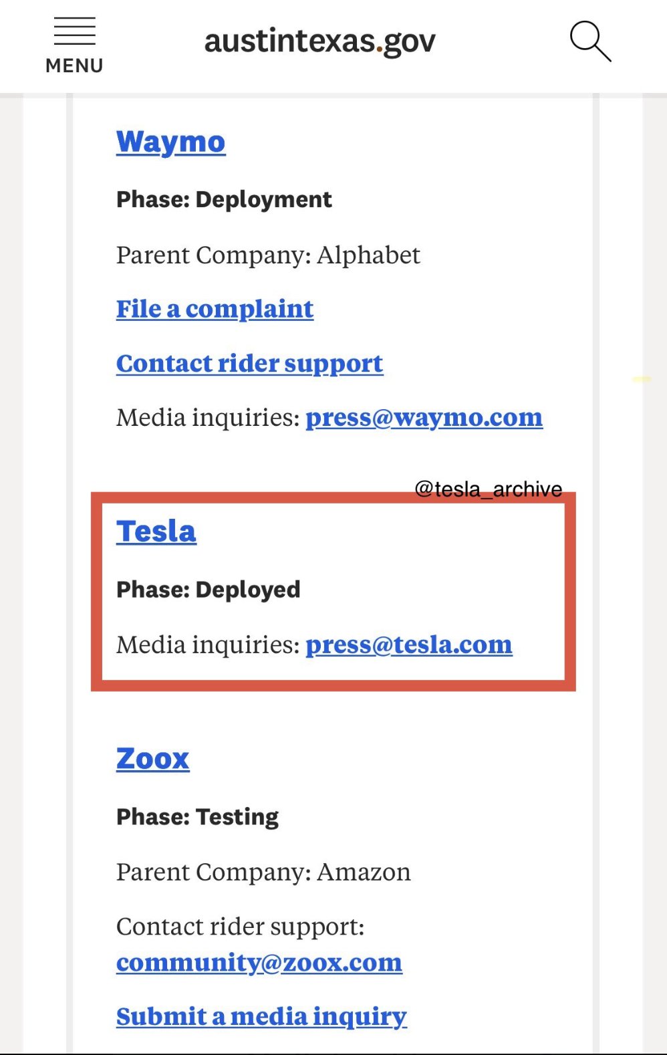Click the @tesla_archive watermark text
Image resolution: width=667 pixels, height=1055 pixels.
tap(488, 489)
